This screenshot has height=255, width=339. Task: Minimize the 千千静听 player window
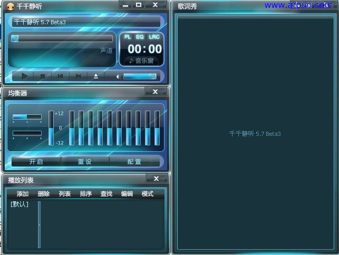[x=125, y=5]
